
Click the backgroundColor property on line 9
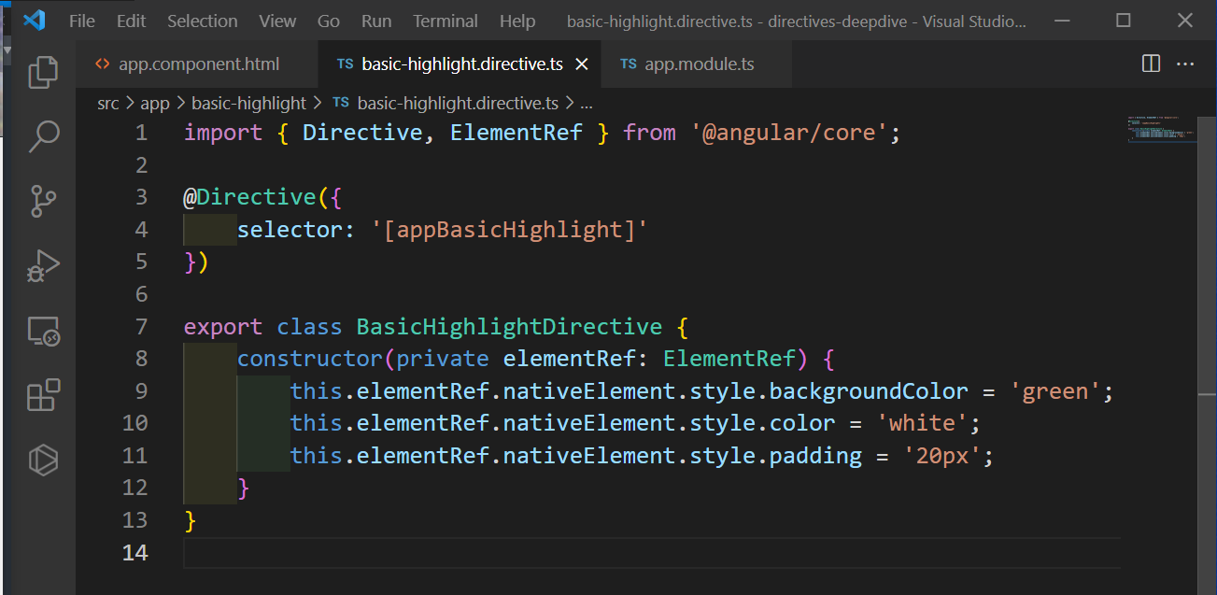point(869,391)
